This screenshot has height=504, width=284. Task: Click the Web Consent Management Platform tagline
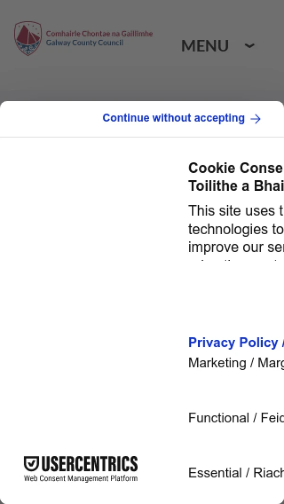(81, 478)
